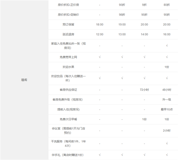Screen dimensions: 178x160
Task: Click the 免费宽带上网 row label
Action: pyautogui.click(x=68, y=57)
